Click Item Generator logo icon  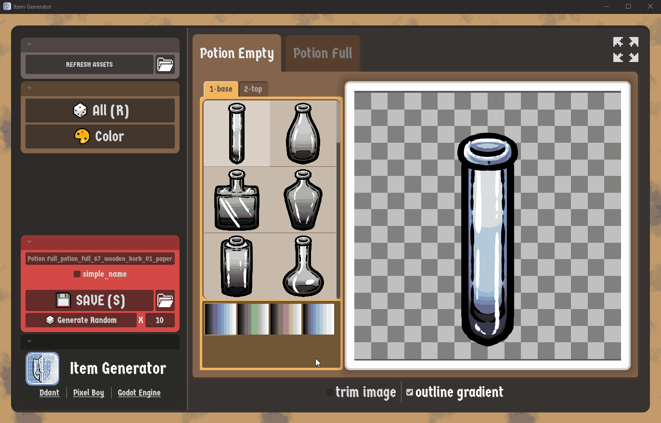click(42, 369)
